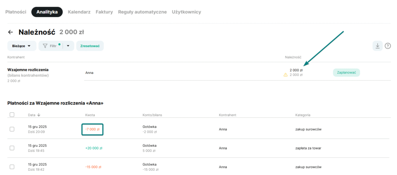Toggle the select-all payments checkbox

click(12, 115)
